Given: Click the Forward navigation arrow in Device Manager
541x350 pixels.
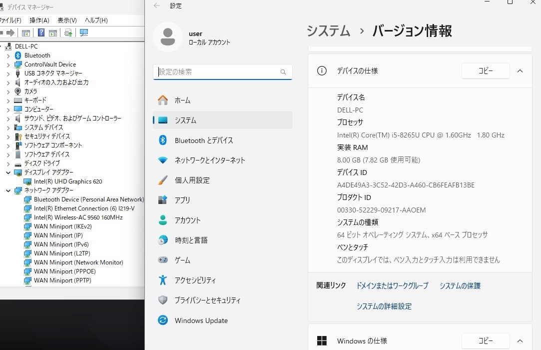Looking at the screenshot, I should [10, 33].
